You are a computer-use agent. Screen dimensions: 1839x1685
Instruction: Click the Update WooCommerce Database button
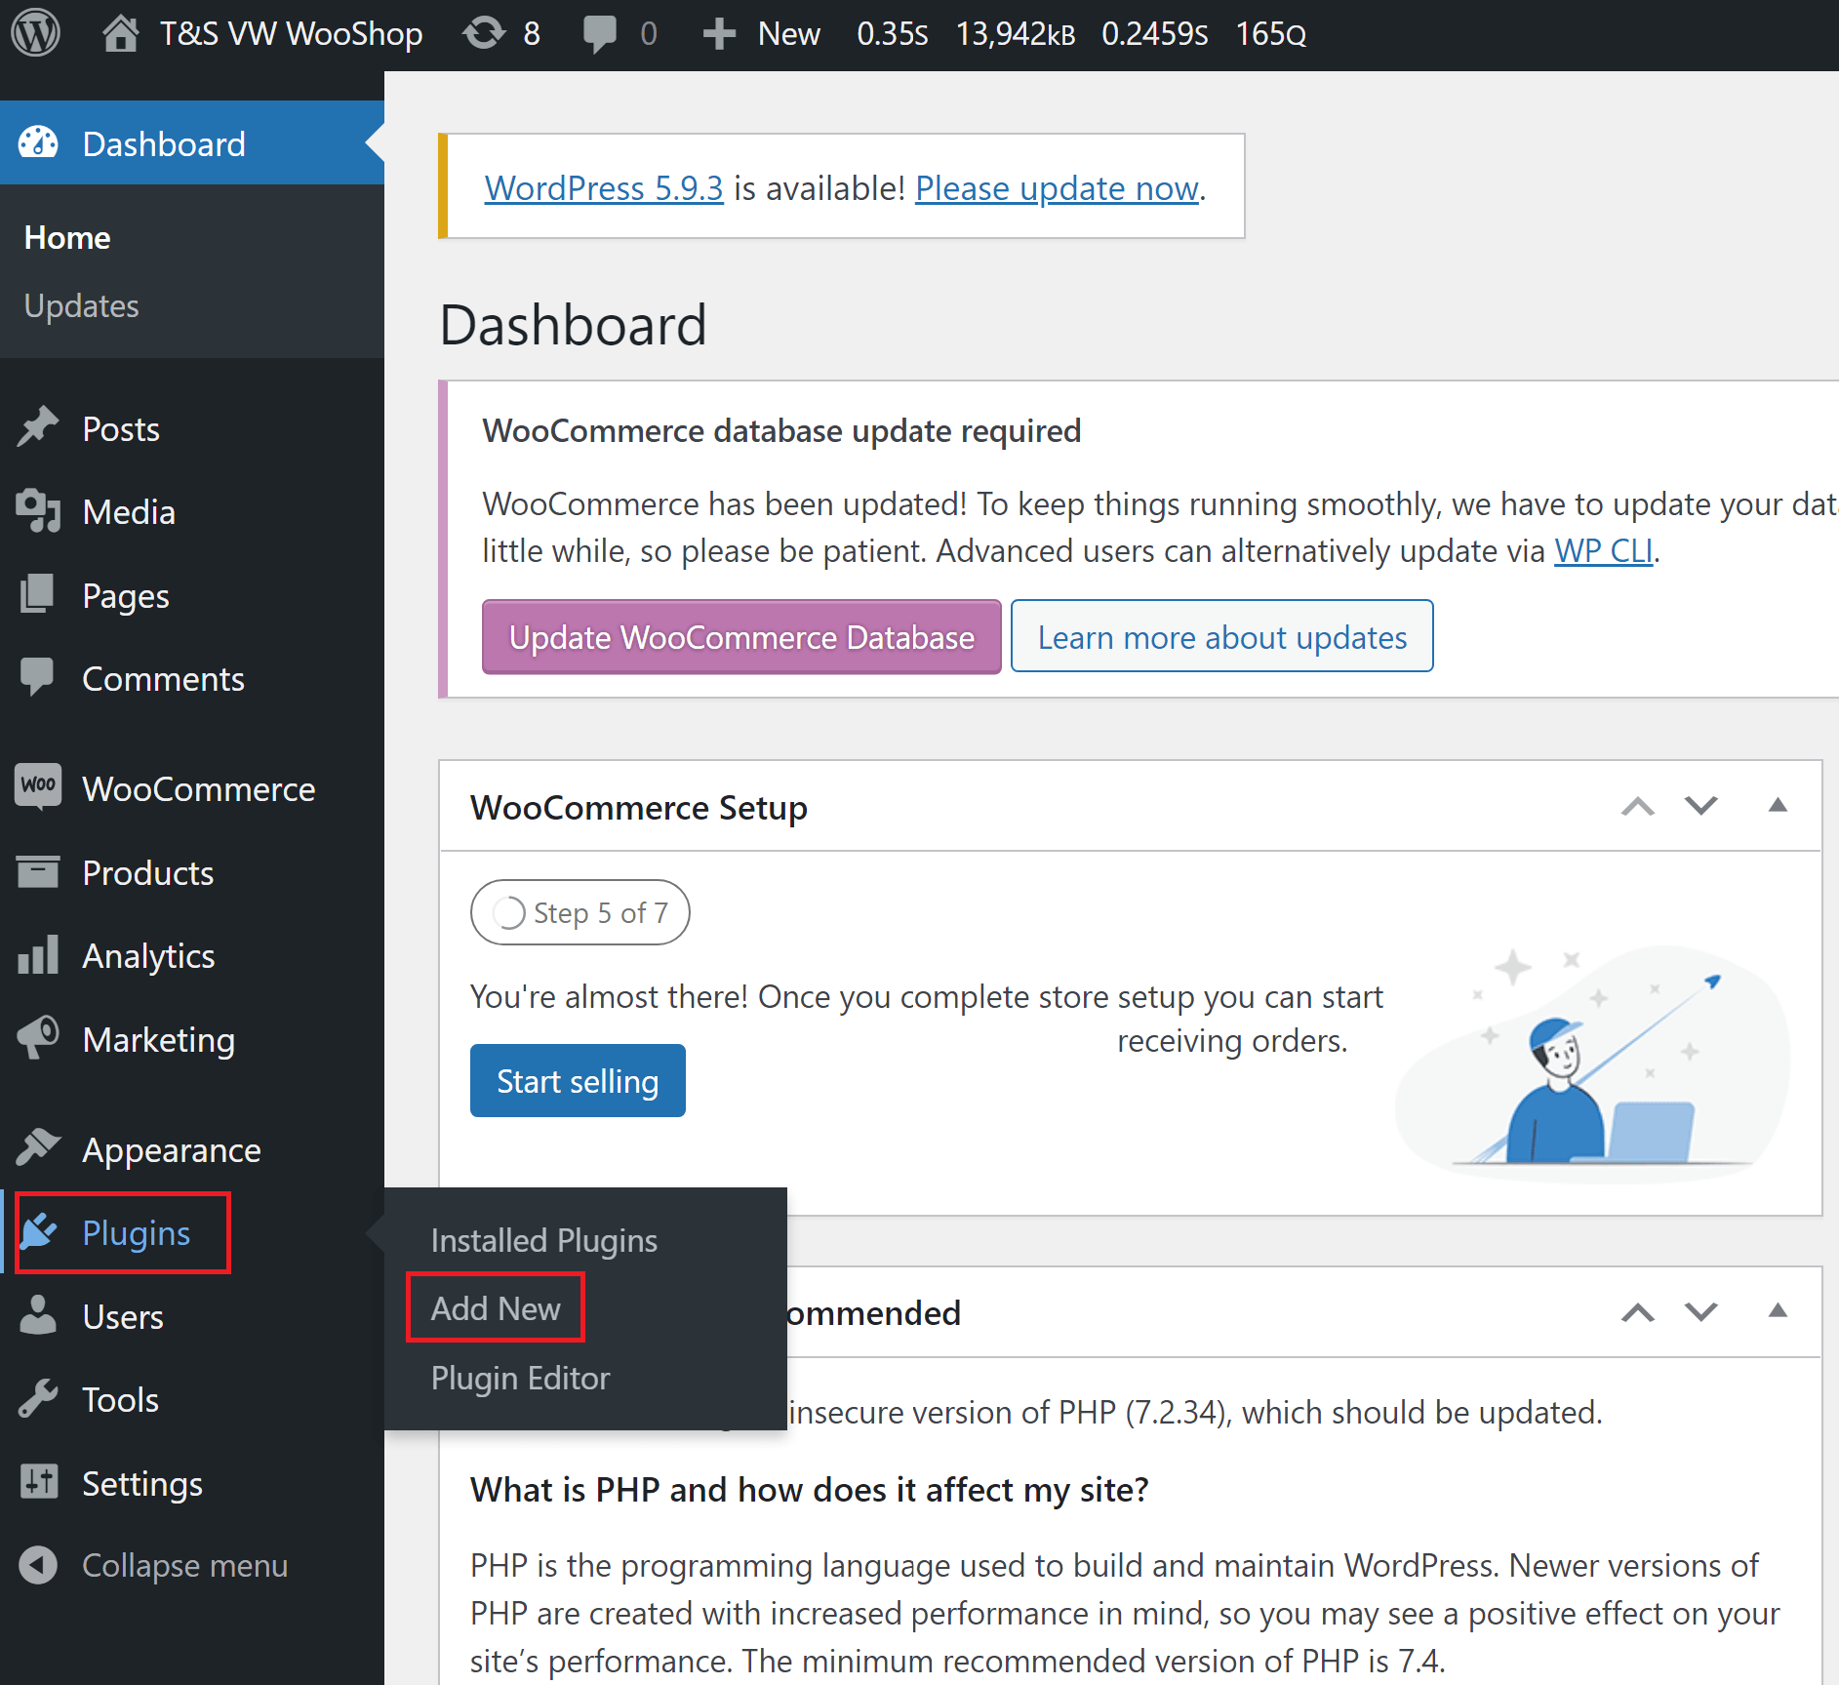click(x=740, y=636)
